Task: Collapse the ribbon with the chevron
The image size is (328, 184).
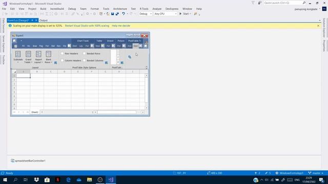Action: (x=147, y=67)
